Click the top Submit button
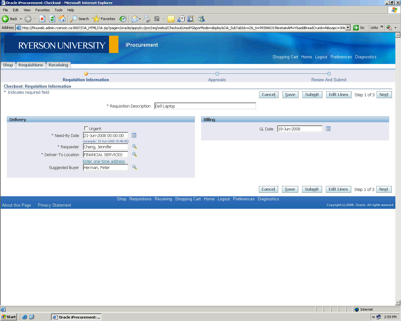Screen dimensions: 401x321 (312, 95)
